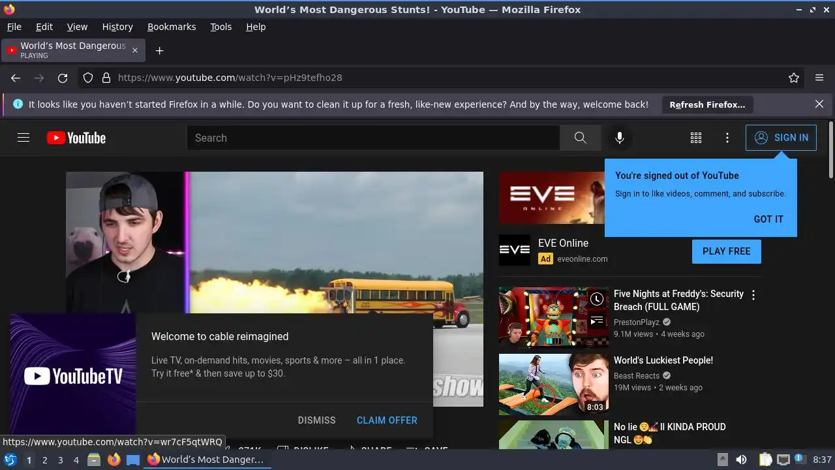Open the Bookmarks menu
This screenshot has width=835, height=470.
[x=172, y=27]
